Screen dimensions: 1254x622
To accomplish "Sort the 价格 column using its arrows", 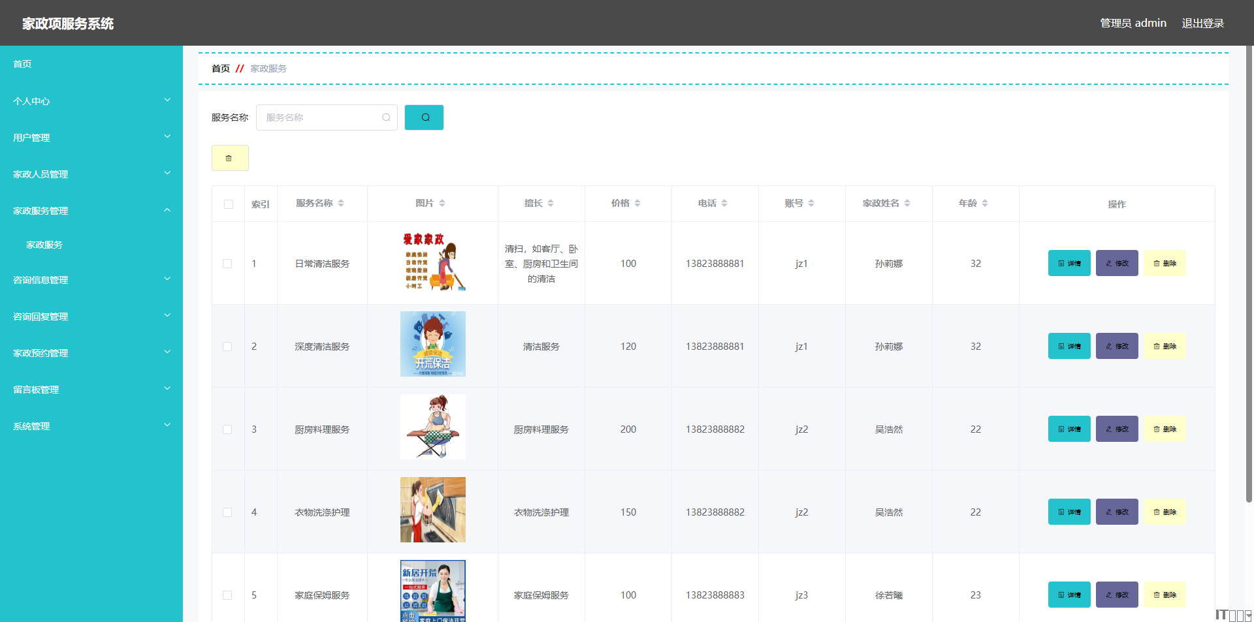I will click(637, 204).
